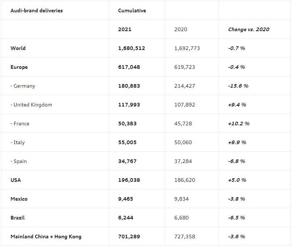Click the Europe 2020 value 619,723

coord(184,67)
